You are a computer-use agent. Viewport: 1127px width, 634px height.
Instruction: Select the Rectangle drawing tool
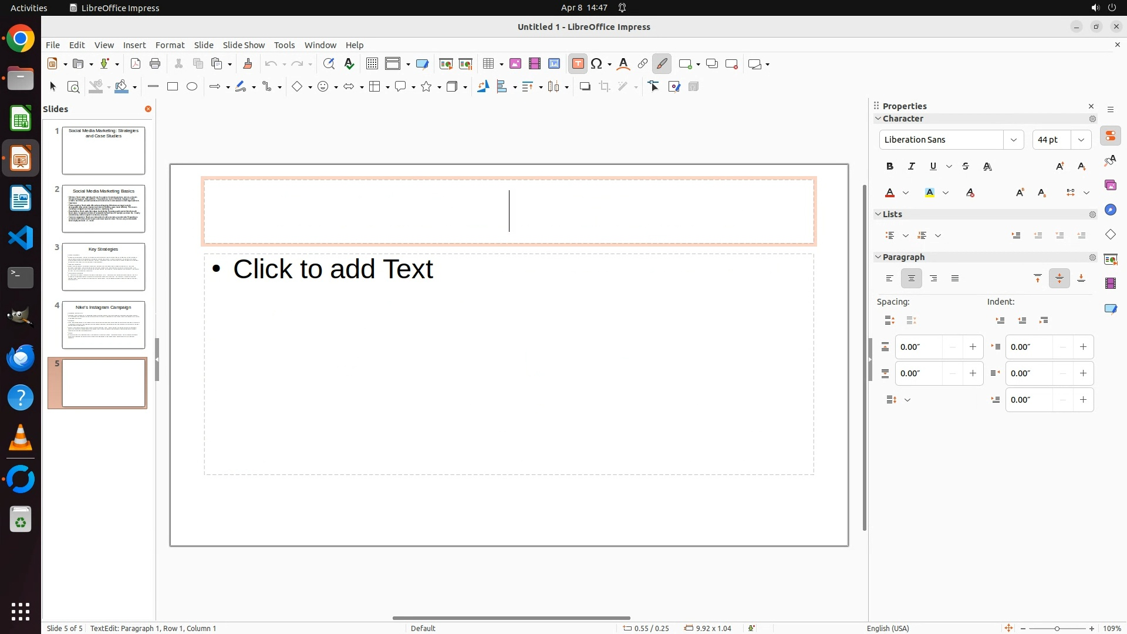click(173, 87)
